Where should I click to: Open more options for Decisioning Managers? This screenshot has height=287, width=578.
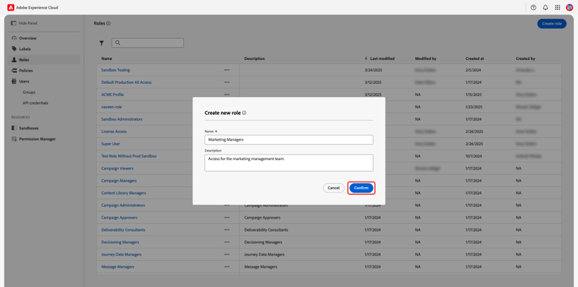pos(227,242)
